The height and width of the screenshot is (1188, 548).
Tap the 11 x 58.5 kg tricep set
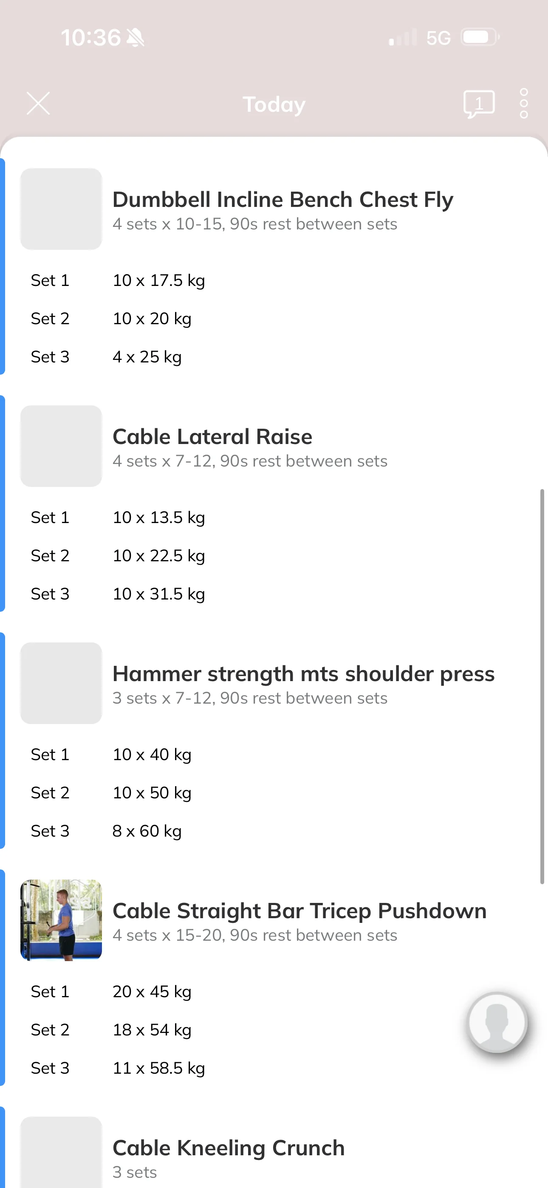pos(159,1068)
